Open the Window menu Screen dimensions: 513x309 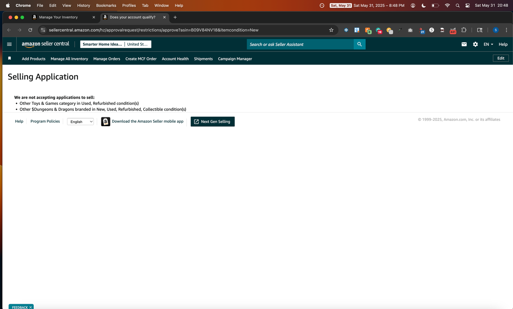click(x=161, y=5)
